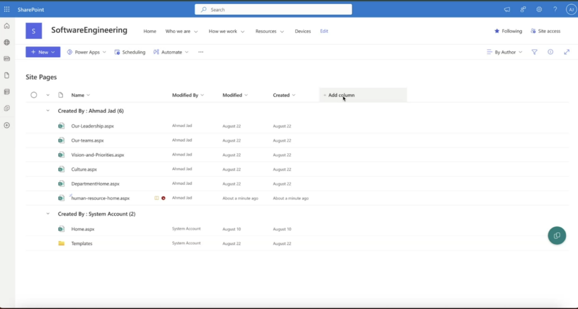Open the Who we are menu

pos(181,31)
